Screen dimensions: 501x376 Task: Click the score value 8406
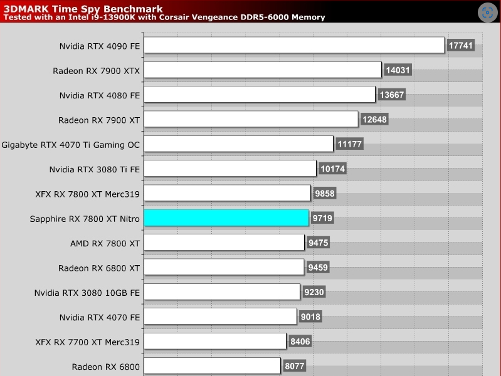[300, 341]
